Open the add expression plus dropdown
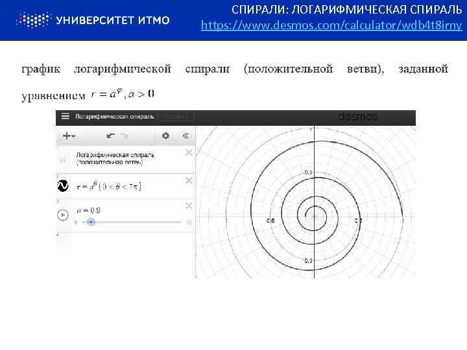The height and width of the screenshot is (350, 467). point(69,136)
